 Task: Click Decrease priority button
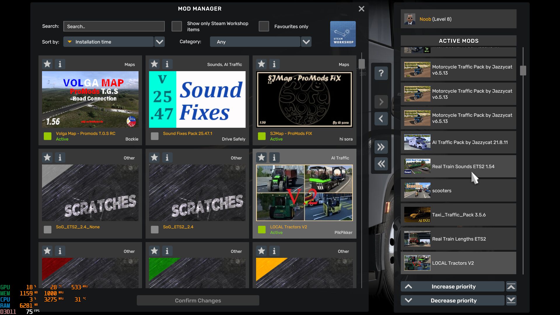pyautogui.click(x=453, y=300)
